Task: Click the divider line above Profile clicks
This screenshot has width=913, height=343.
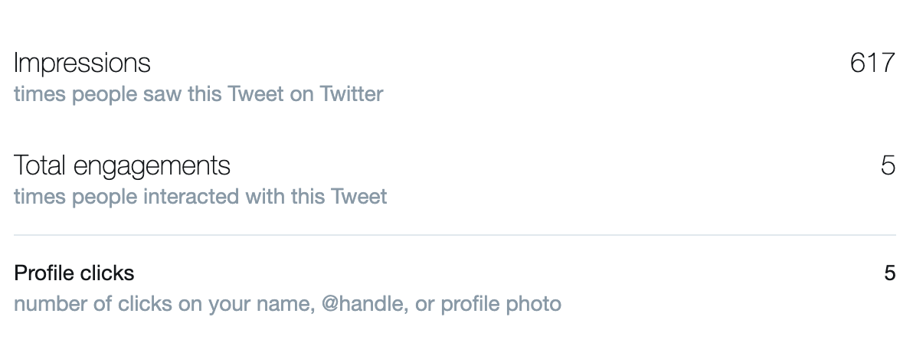Action: tap(455, 235)
